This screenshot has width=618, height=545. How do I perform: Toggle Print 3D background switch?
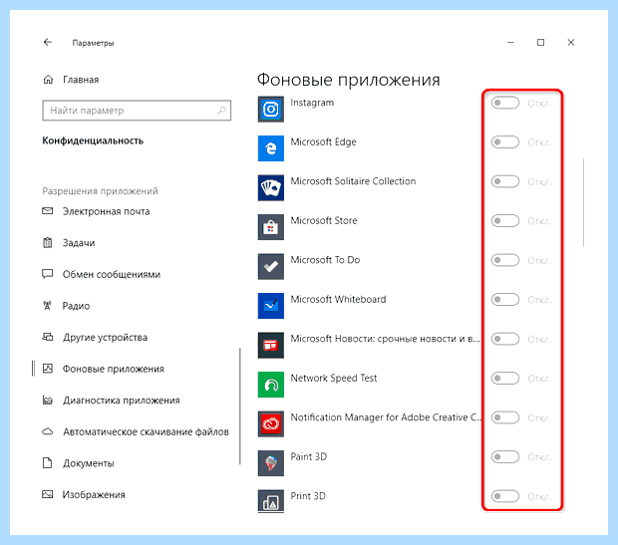[x=505, y=496]
